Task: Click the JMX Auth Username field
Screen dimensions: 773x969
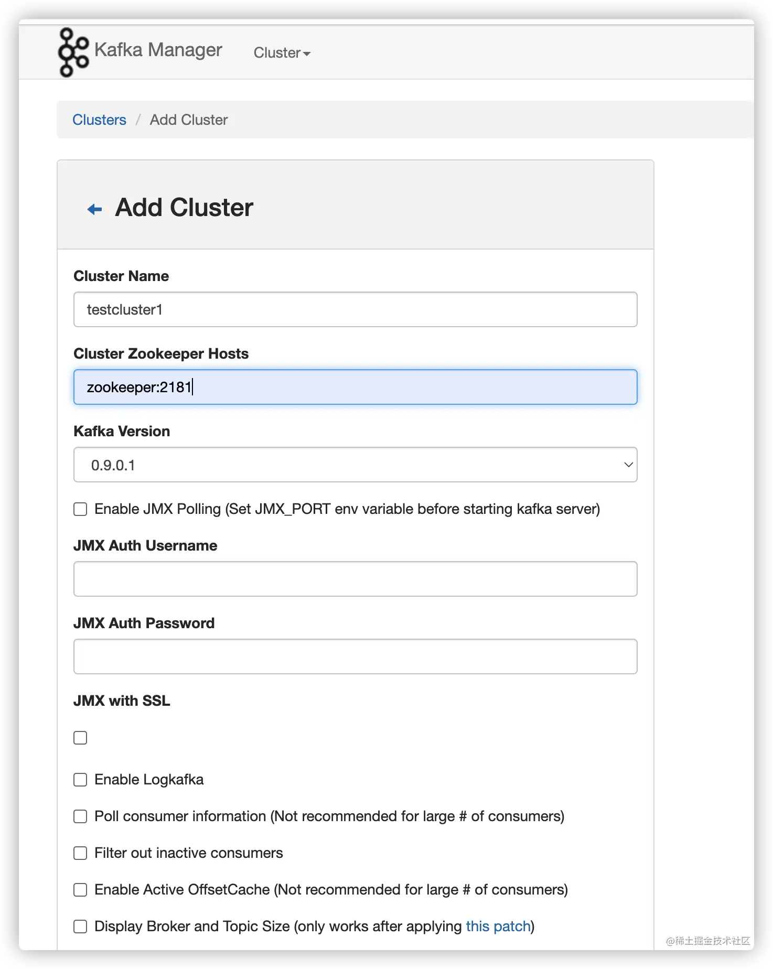Action: (355, 579)
